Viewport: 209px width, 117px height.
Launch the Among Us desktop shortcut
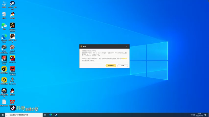[x=12, y=59]
